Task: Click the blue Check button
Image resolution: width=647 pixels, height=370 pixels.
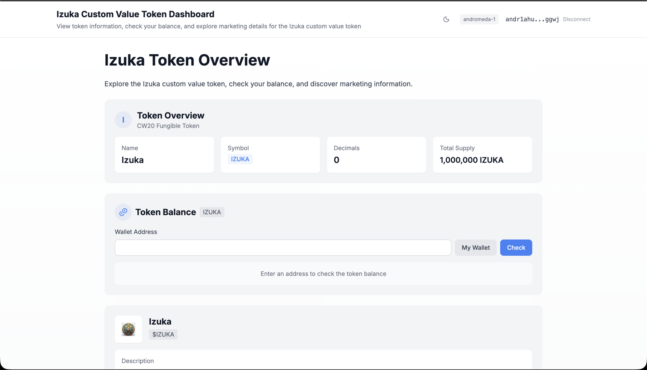Action: click(x=516, y=247)
